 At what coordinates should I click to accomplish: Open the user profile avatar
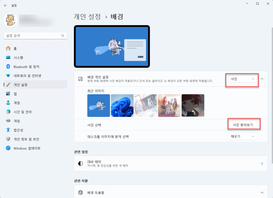click(10, 20)
